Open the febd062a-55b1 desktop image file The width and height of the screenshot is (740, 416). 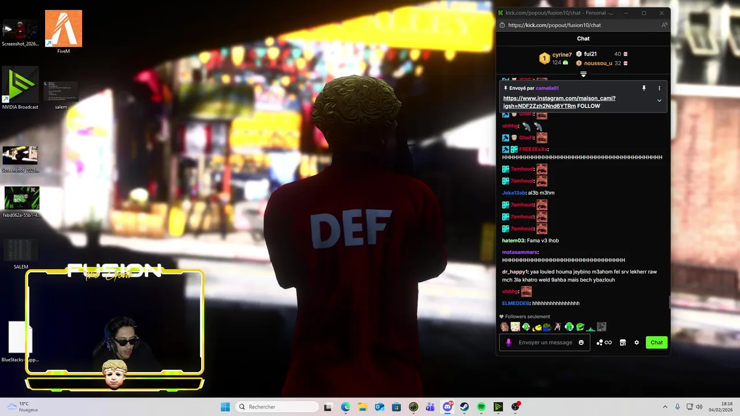(21, 202)
